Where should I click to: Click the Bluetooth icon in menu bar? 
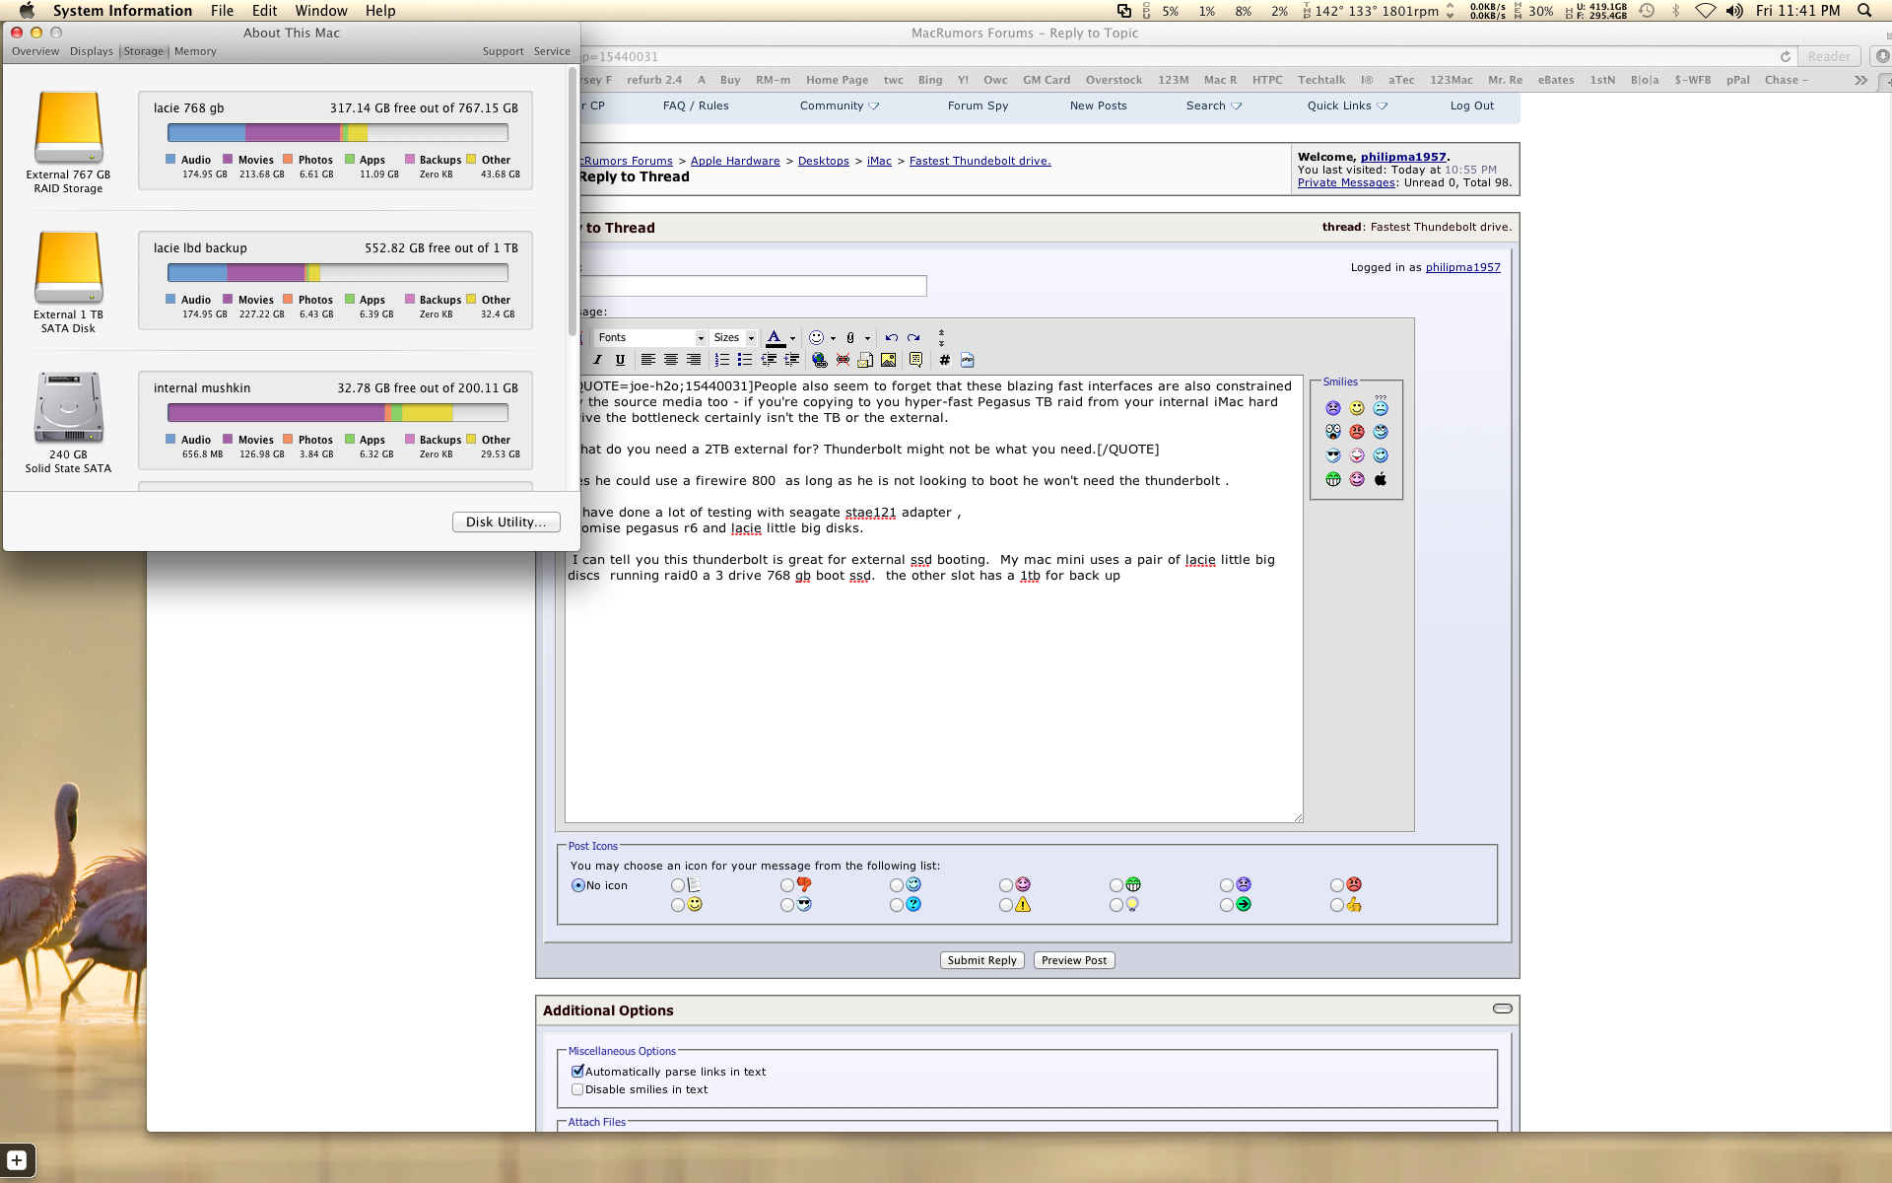pos(1675,11)
